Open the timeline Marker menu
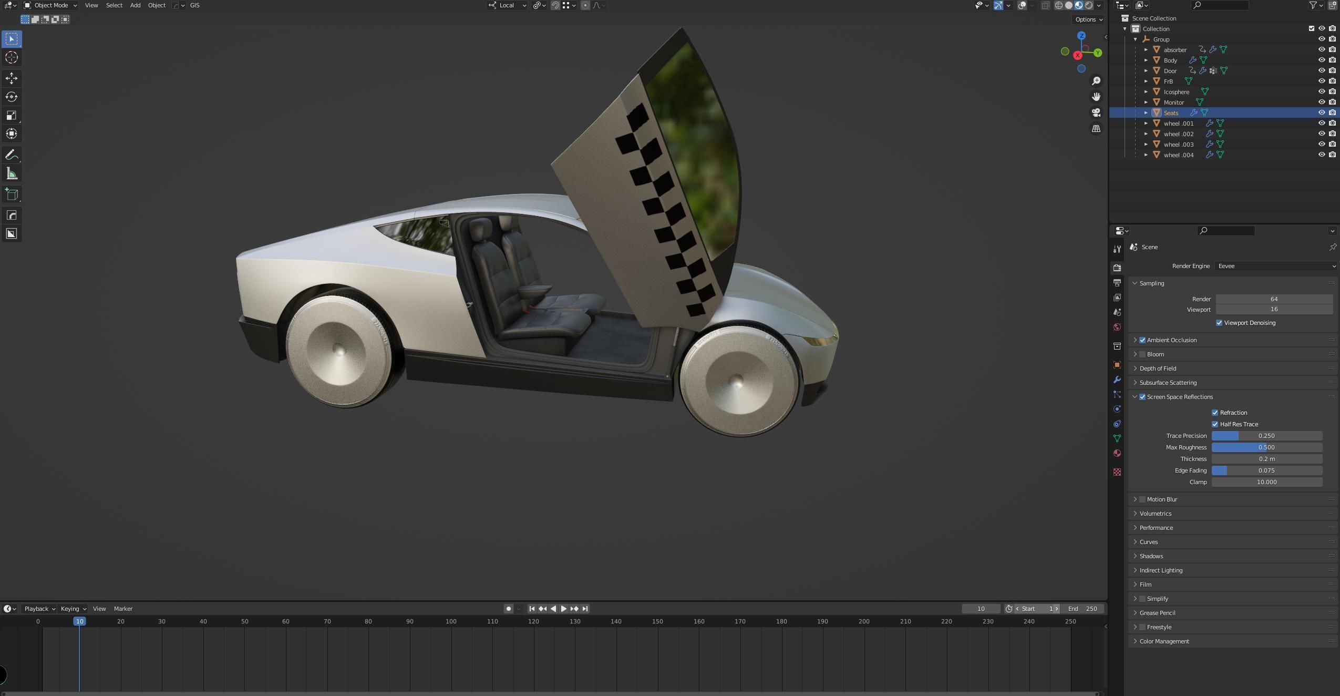Viewport: 1340px width, 696px height. pos(123,609)
